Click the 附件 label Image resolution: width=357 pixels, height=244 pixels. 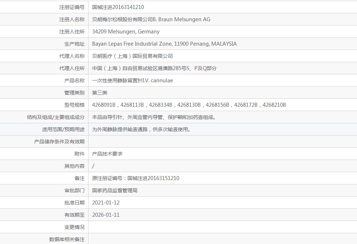point(80,154)
